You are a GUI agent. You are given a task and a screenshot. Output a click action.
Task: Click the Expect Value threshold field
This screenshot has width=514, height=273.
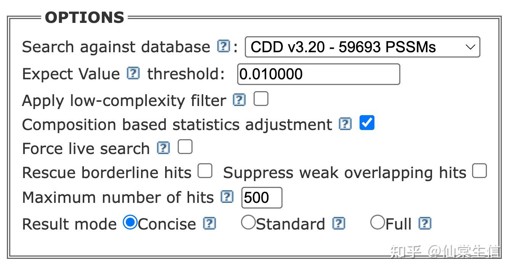[318, 74]
